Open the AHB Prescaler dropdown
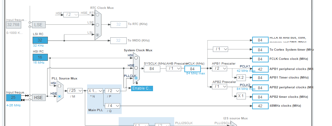This screenshot has height=126, width=332. (174, 68)
